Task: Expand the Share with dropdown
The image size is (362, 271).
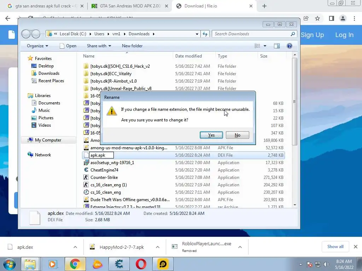Action: pyautogui.click(x=99, y=46)
